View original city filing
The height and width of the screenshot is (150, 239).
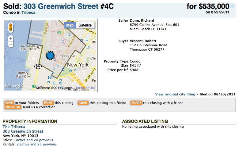[x=175, y=94]
